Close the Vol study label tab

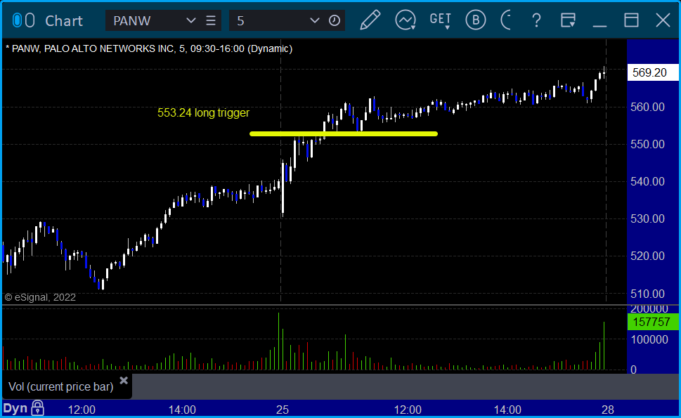124,381
